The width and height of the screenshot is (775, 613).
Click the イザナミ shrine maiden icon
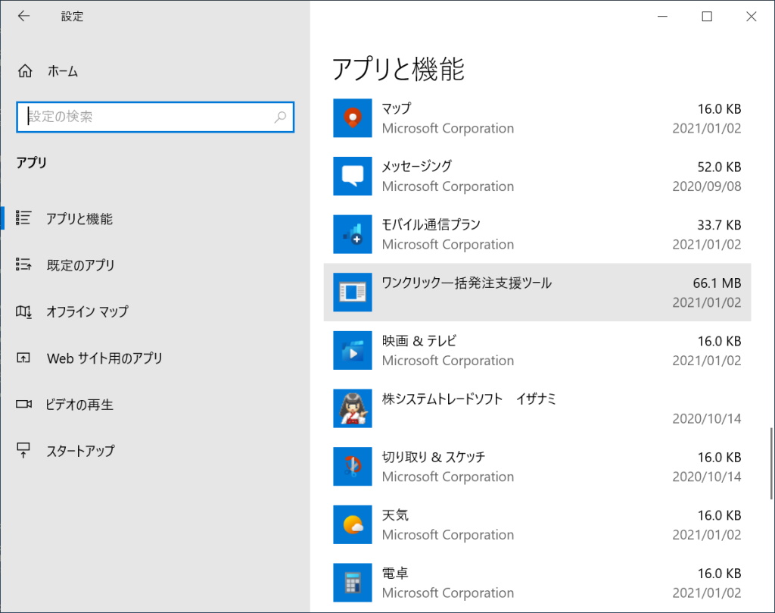[x=353, y=408]
